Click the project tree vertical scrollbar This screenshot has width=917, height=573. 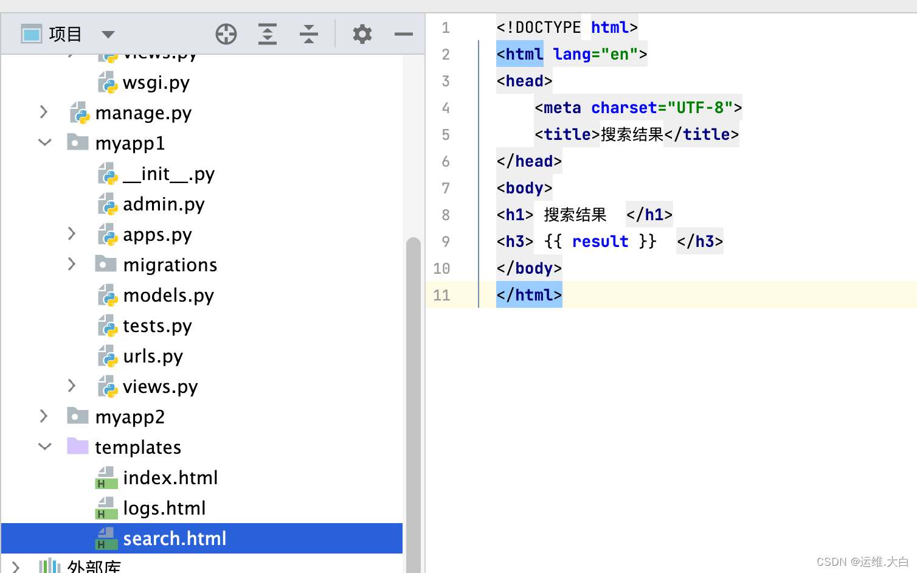[414, 405]
